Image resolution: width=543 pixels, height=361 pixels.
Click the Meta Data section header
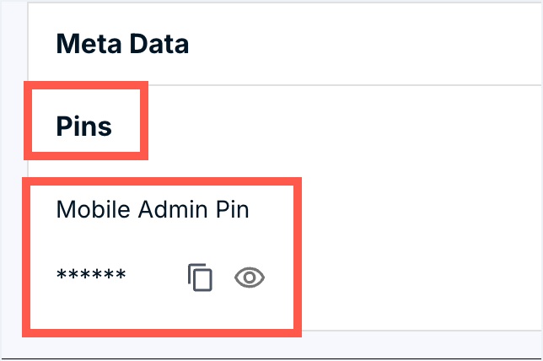tap(122, 44)
